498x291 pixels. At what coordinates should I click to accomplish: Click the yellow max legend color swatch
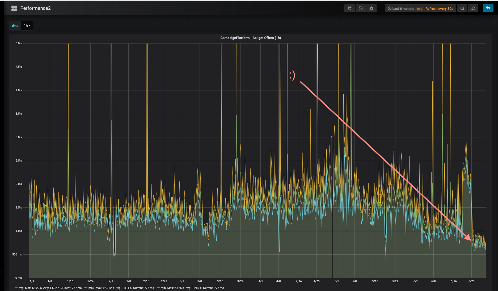[86, 288]
